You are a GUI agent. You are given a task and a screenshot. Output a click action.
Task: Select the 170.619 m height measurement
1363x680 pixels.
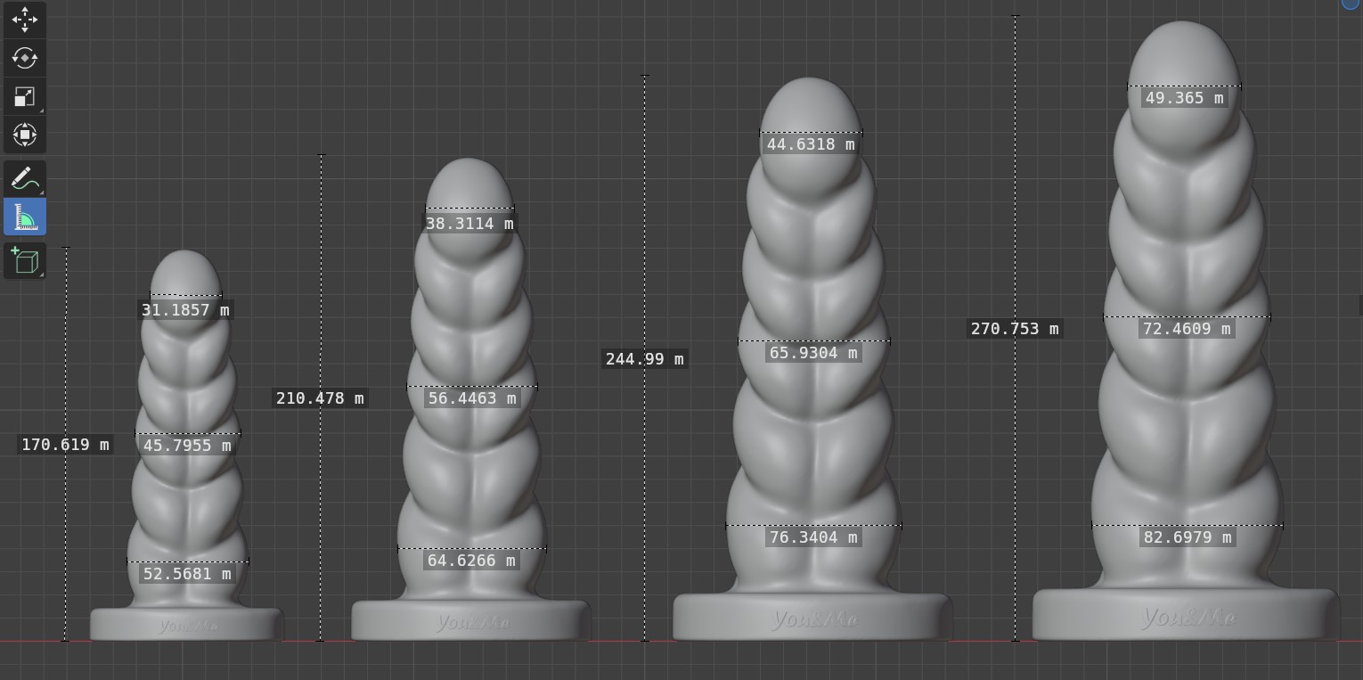click(x=65, y=444)
